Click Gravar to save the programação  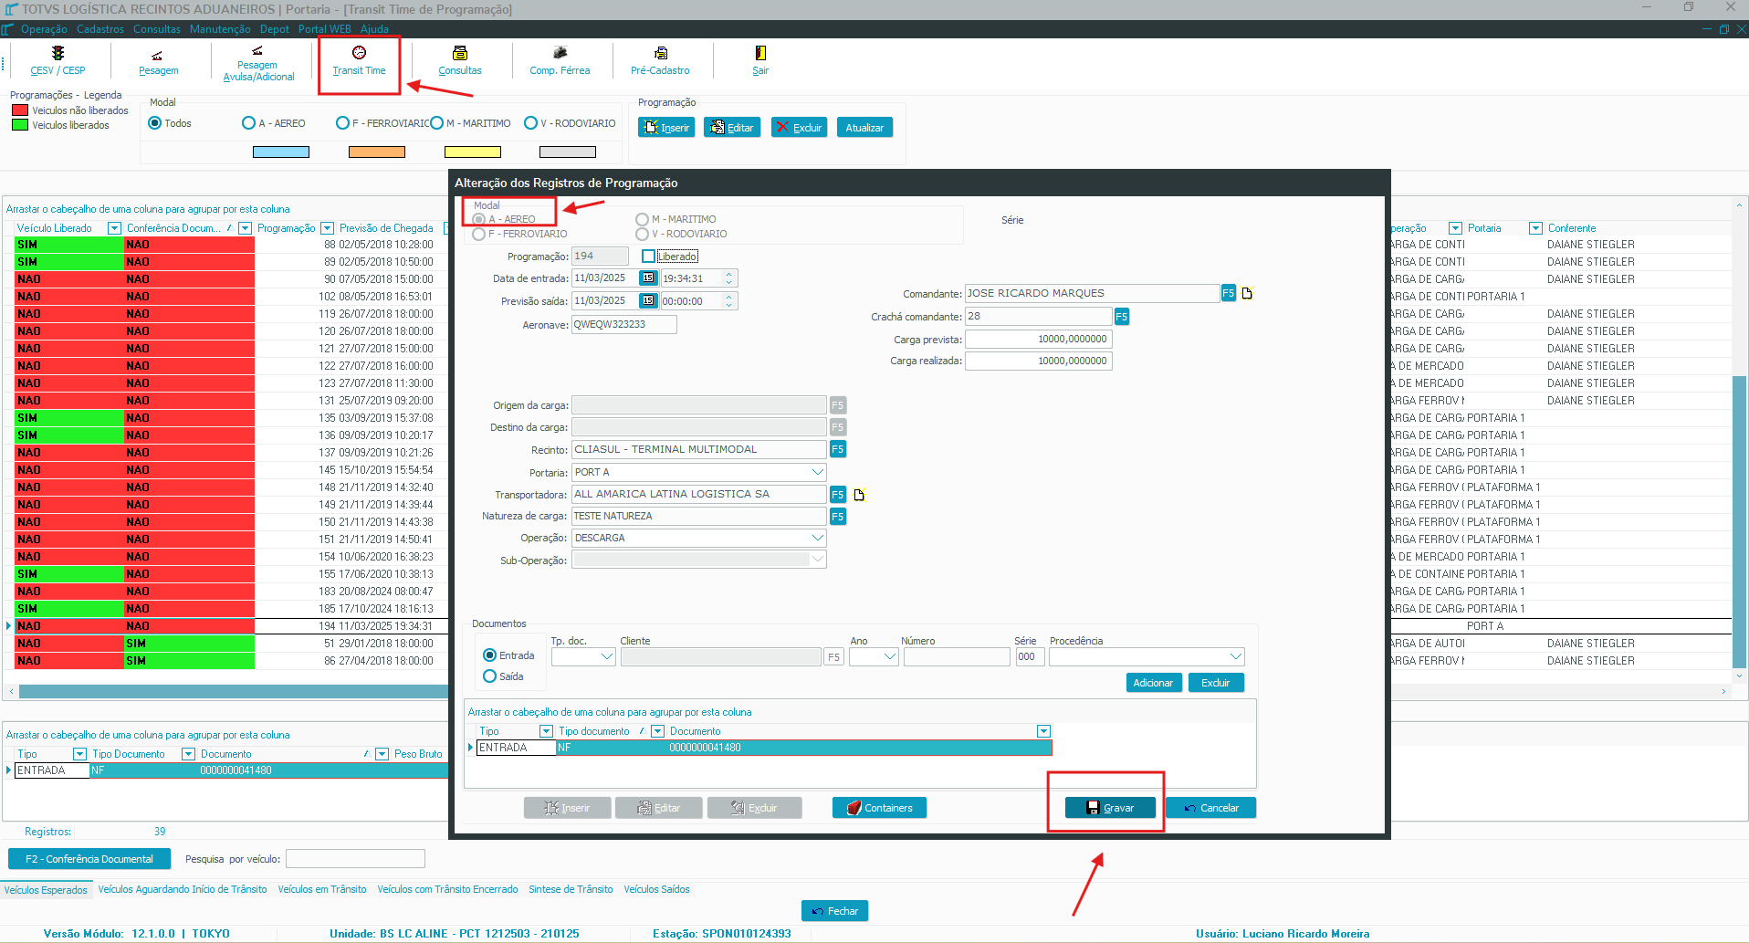point(1110,808)
